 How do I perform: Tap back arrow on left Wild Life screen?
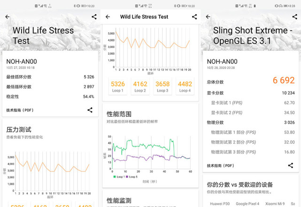[x=8, y=17]
